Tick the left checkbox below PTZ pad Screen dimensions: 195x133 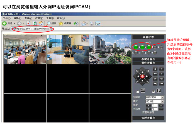(x=138, y=92)
